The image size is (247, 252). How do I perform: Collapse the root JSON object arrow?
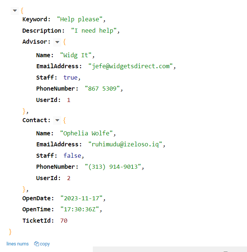pos(15,11)
